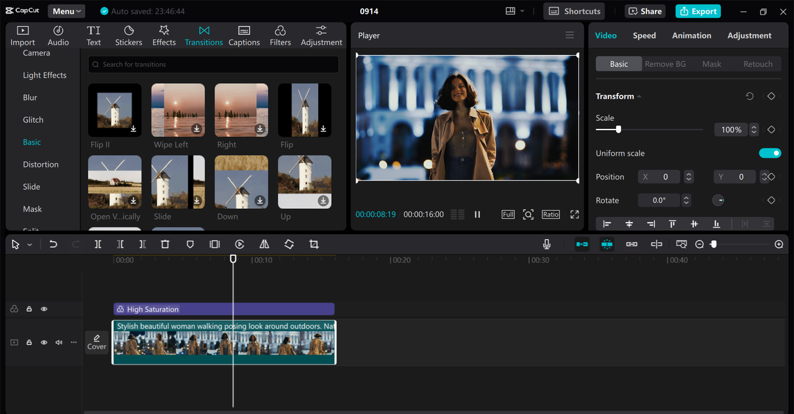Open the Shortcuts dialog
This screenshot has height=414, width=794.
click(x=575, y=11)
